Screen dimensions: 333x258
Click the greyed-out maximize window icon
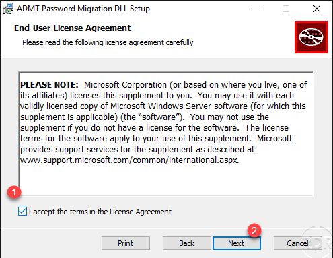286,9
